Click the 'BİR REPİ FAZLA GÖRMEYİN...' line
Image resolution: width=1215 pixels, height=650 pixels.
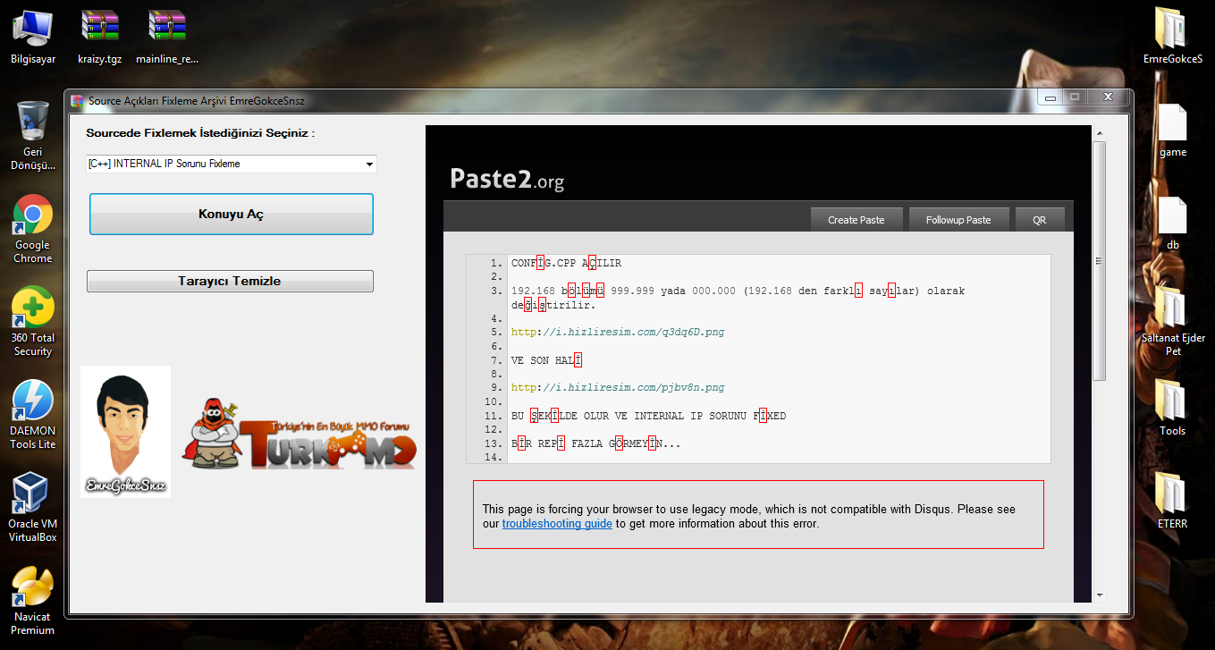(595, 443)
